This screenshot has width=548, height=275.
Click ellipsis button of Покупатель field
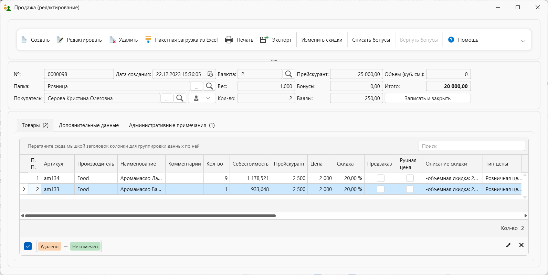pos(167,98)
